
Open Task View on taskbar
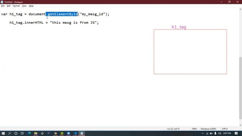(x=22, y=133)
